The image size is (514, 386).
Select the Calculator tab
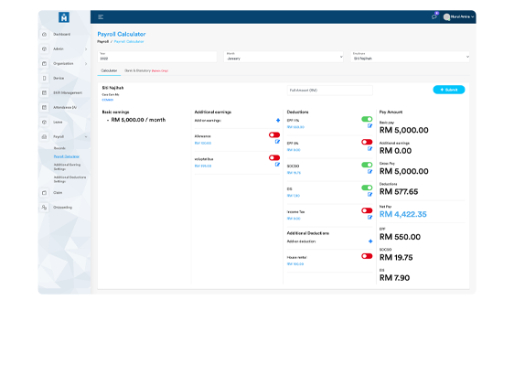(x=109, y=70)
